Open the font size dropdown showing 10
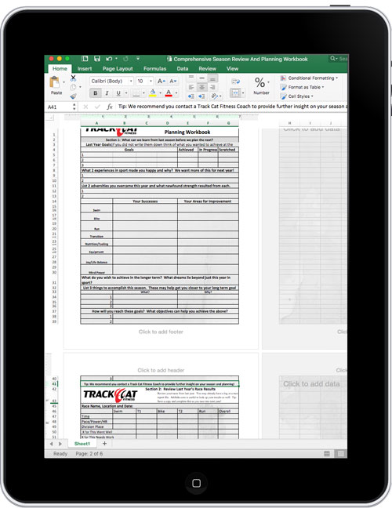This screenshot has height=508, width=392. [x=151, y=81]
